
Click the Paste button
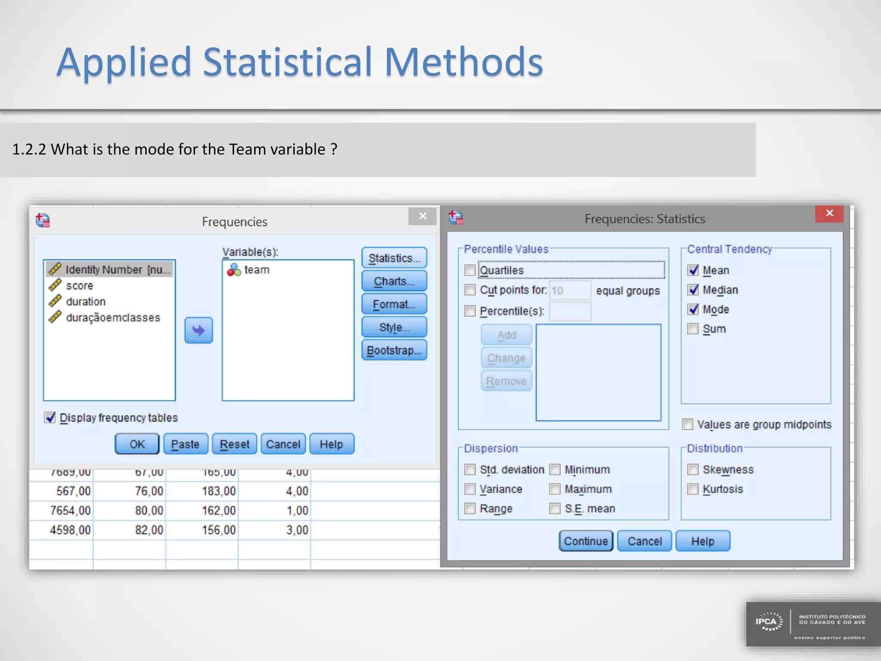[x=185, y=444]
